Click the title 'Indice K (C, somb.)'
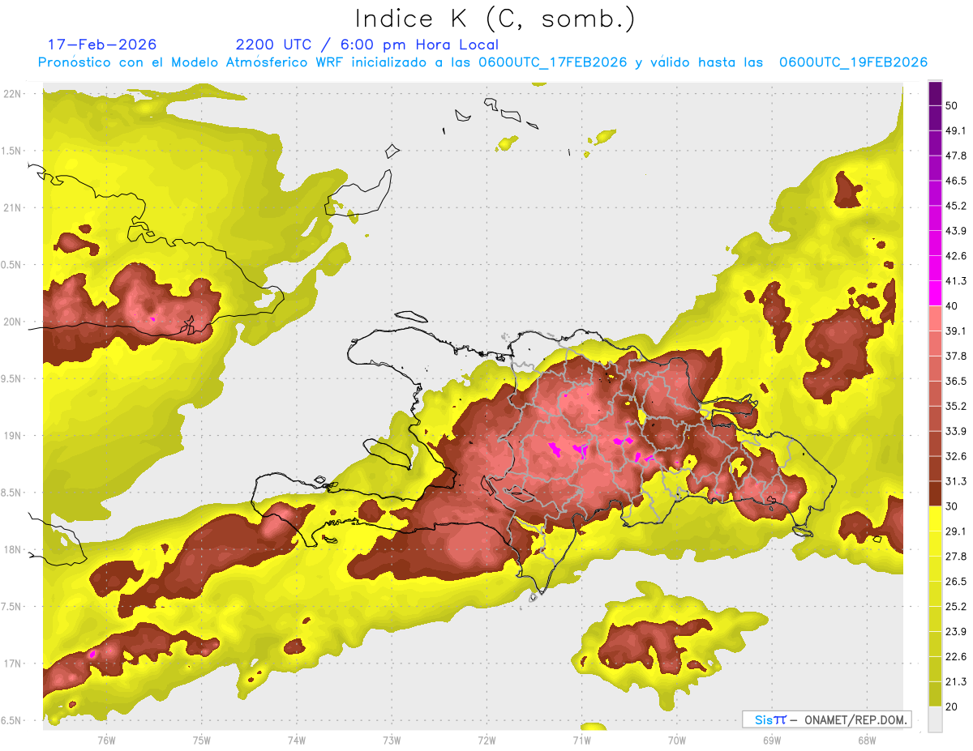This screenshot has height=751, width=973. click(495, 19)
